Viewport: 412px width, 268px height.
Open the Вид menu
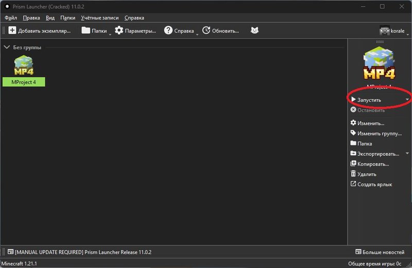[x=50, y=18]
